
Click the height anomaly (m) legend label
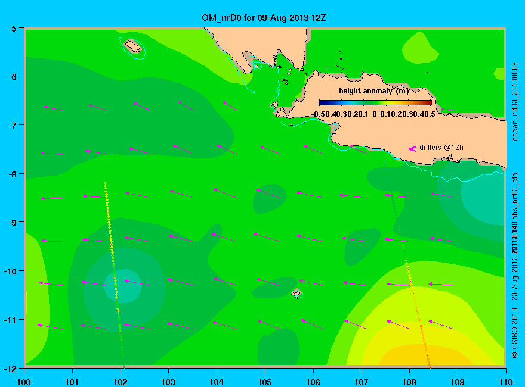[x=373, y=91]
